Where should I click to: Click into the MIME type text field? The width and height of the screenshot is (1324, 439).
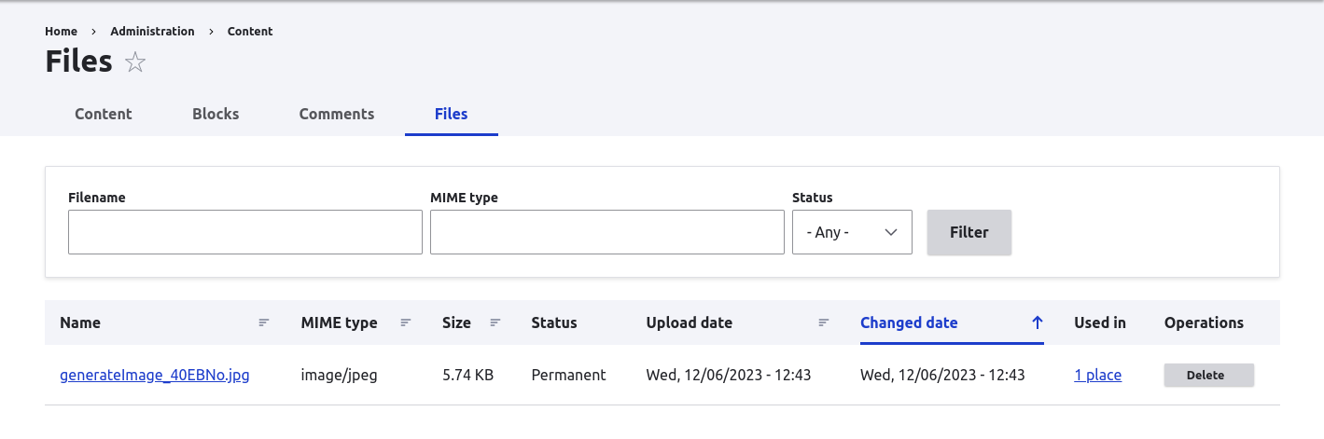coord(607,232)
